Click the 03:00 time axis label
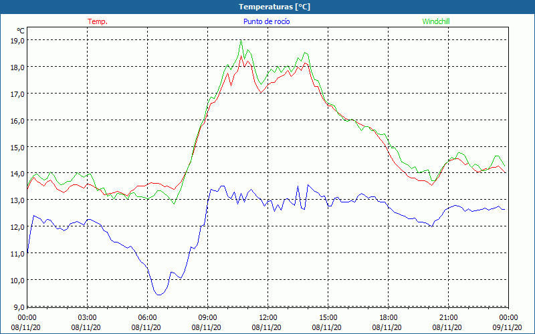The height and width of the screenshot is (334, 535). [88, 318]
